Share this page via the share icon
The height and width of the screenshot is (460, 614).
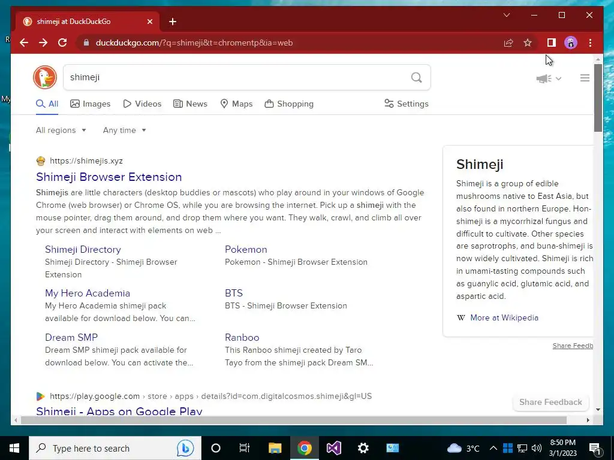coord(508,43)
